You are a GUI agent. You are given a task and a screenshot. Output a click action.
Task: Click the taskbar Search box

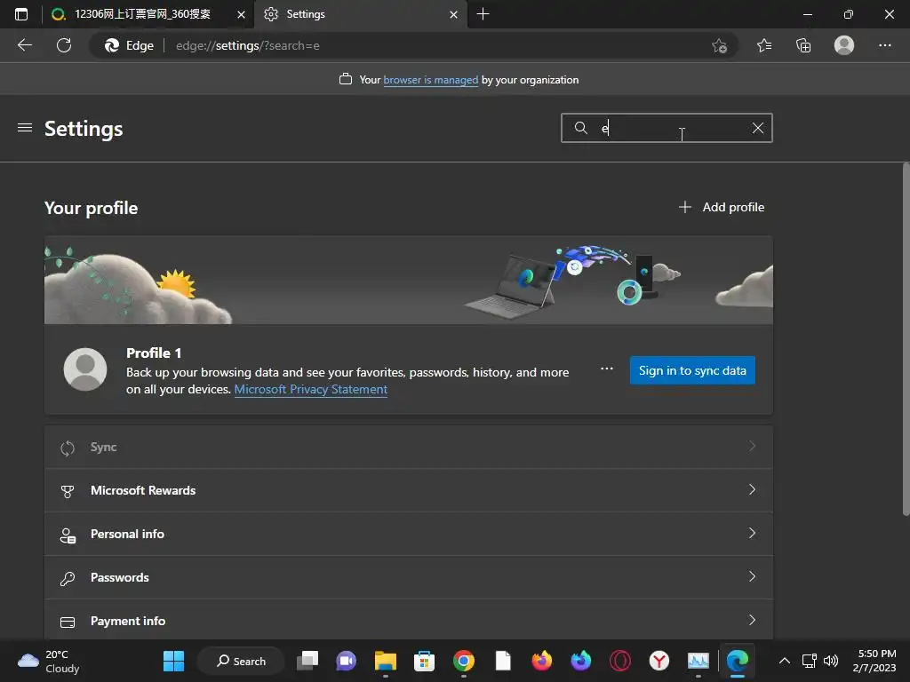pos(241,661)
